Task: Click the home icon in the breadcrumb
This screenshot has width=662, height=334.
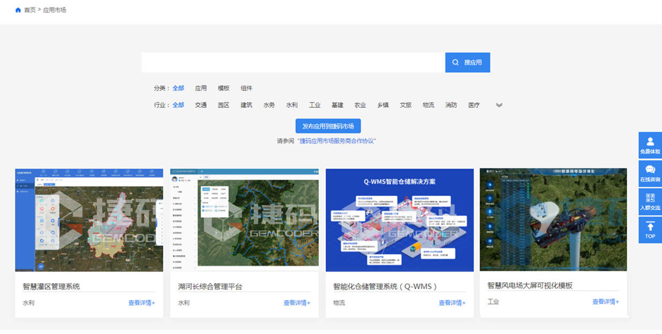Action: 18,9
